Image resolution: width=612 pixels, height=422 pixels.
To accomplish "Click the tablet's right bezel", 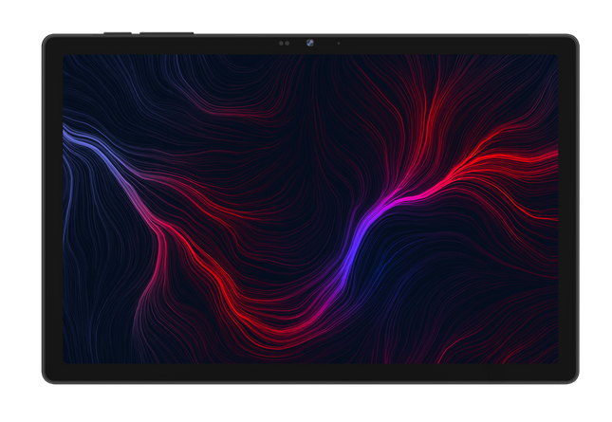I will [x=568, y=209].
